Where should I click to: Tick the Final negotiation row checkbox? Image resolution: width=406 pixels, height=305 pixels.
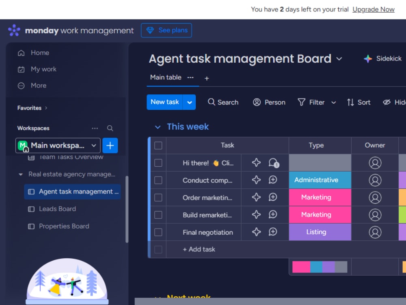(x=158, y=232)
